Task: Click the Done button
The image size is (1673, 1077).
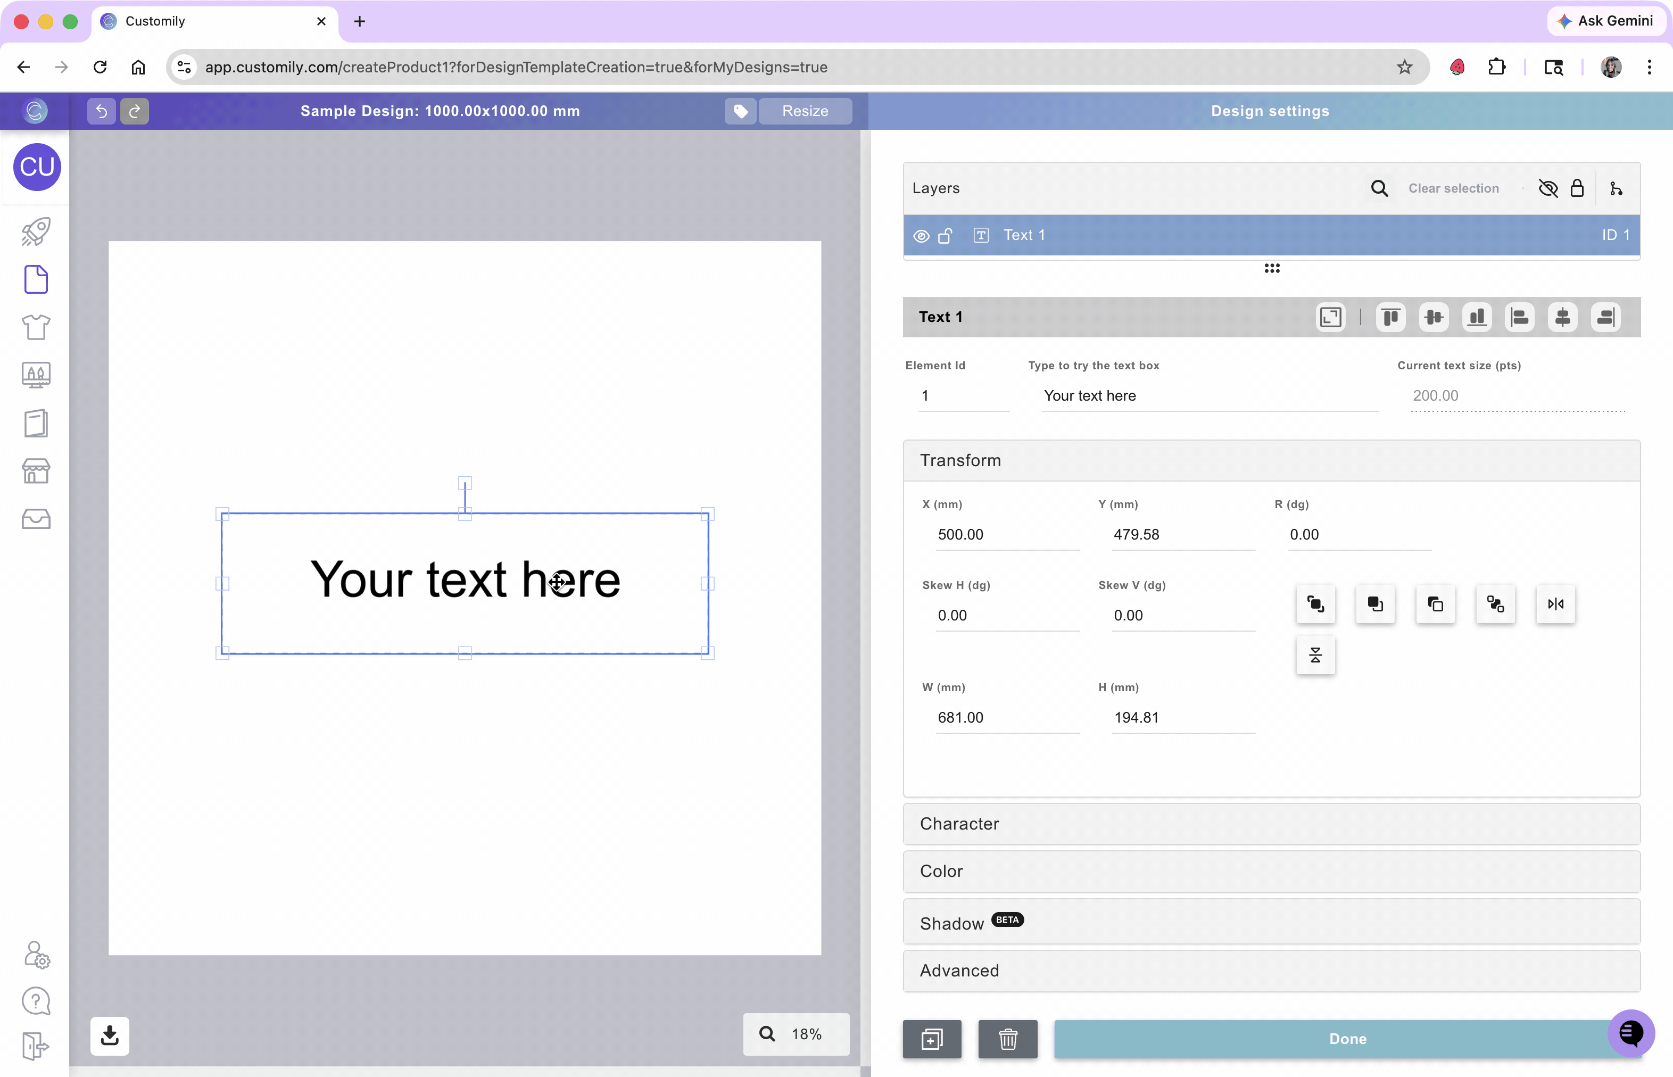Action: pos(1347,1039)
